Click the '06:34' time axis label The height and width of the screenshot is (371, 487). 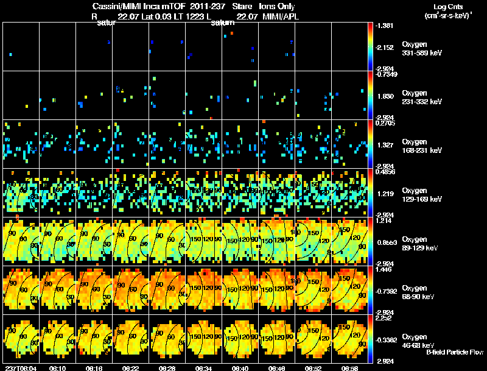click(204, 368)
